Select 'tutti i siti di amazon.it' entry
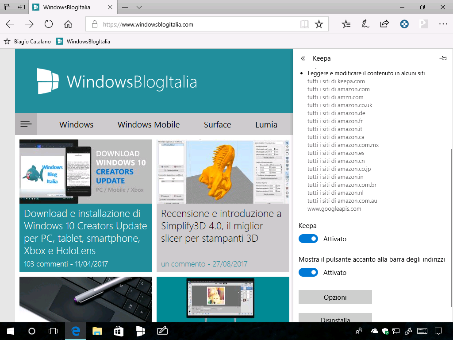Viewport: 453px width, 340px height. (x=334, y=129)
